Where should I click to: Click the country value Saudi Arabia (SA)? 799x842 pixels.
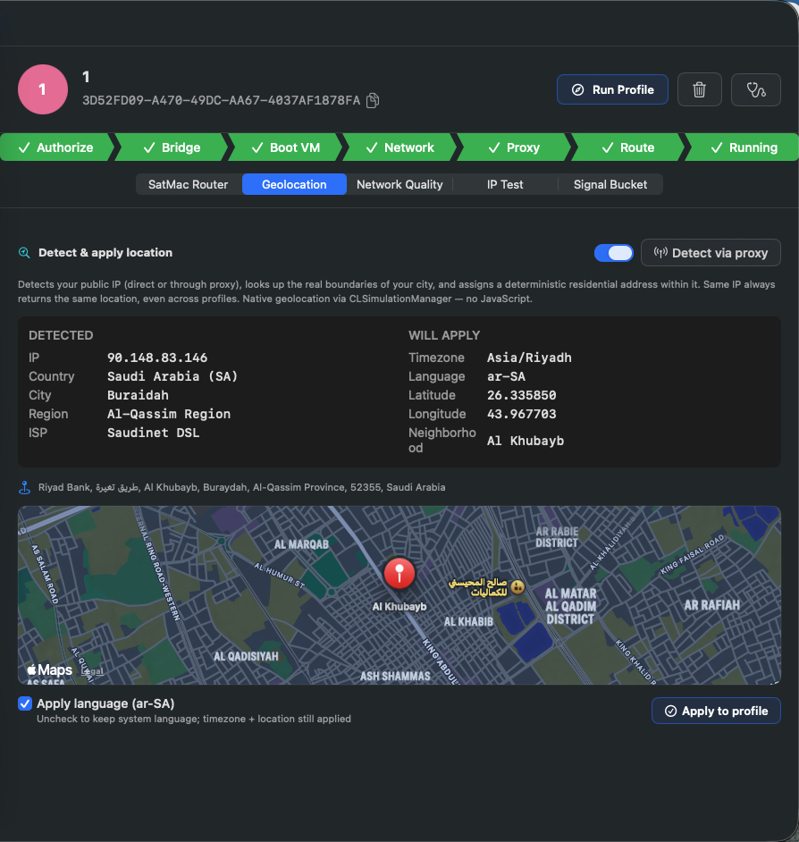coord(172,376)
